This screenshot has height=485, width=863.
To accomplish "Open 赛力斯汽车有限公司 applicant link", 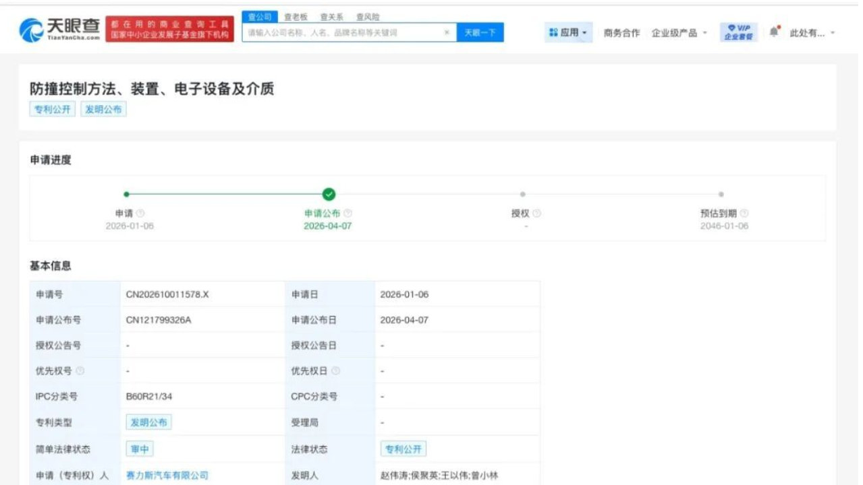I will pos(167,475).
